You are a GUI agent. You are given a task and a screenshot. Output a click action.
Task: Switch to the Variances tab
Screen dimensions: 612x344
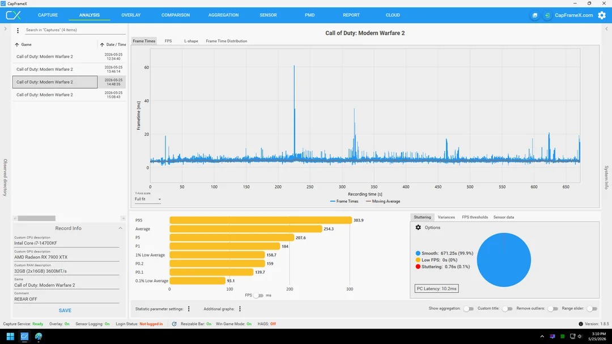(446, 217)
